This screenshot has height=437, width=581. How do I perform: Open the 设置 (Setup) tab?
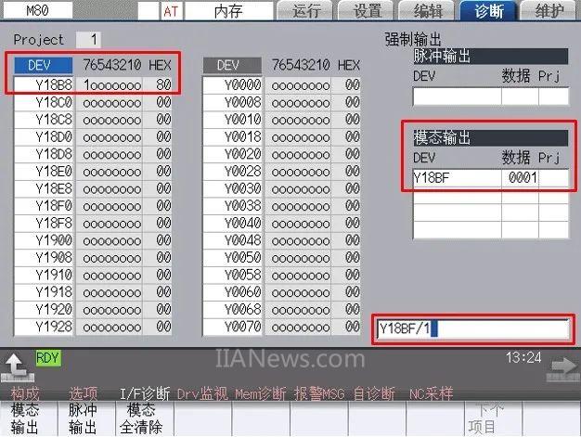click(367, 11)
